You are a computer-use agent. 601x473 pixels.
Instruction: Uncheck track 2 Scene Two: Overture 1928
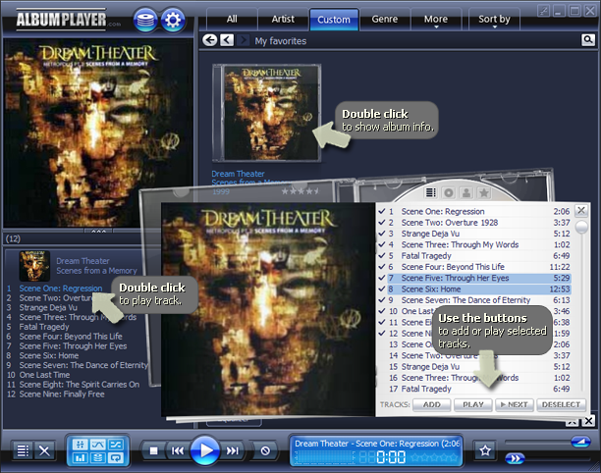pyautogui.click(x=382, y=222)
